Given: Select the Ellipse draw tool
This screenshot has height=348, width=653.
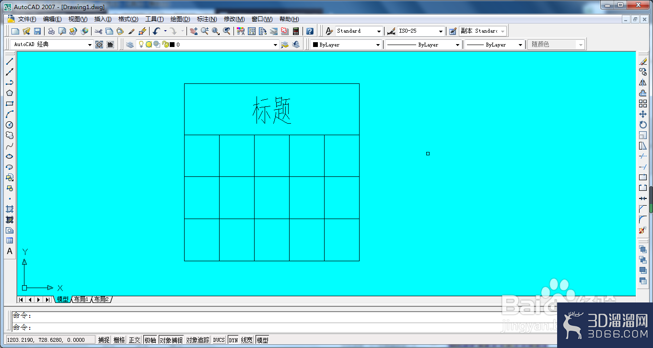Looking at the screenshot, I should point(10,156).
